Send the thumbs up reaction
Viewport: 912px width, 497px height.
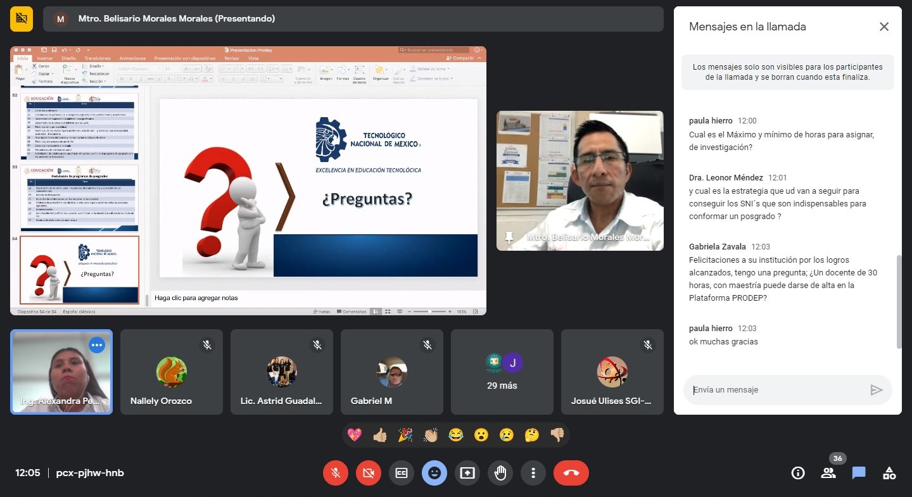coord(380,435)
